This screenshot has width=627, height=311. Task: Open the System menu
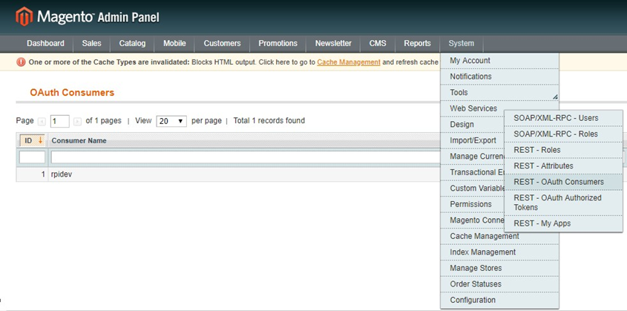click(x=461, y=43)
